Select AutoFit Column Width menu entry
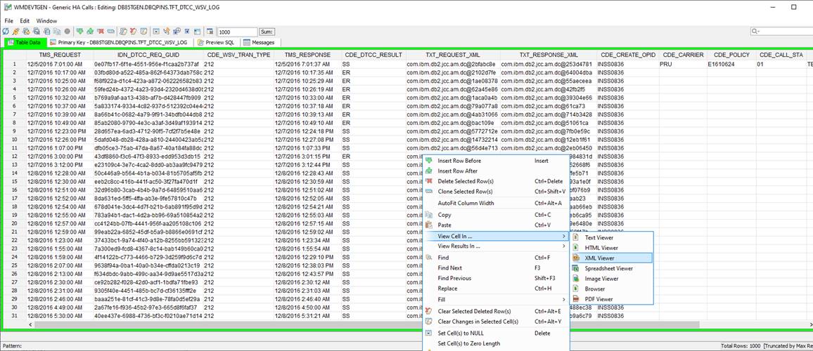The width and height of the screenshot is (813, 351). [x=466, y=203]
